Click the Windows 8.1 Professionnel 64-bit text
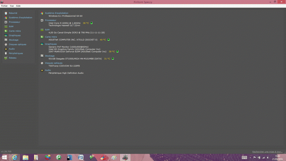 coord(65,16)
